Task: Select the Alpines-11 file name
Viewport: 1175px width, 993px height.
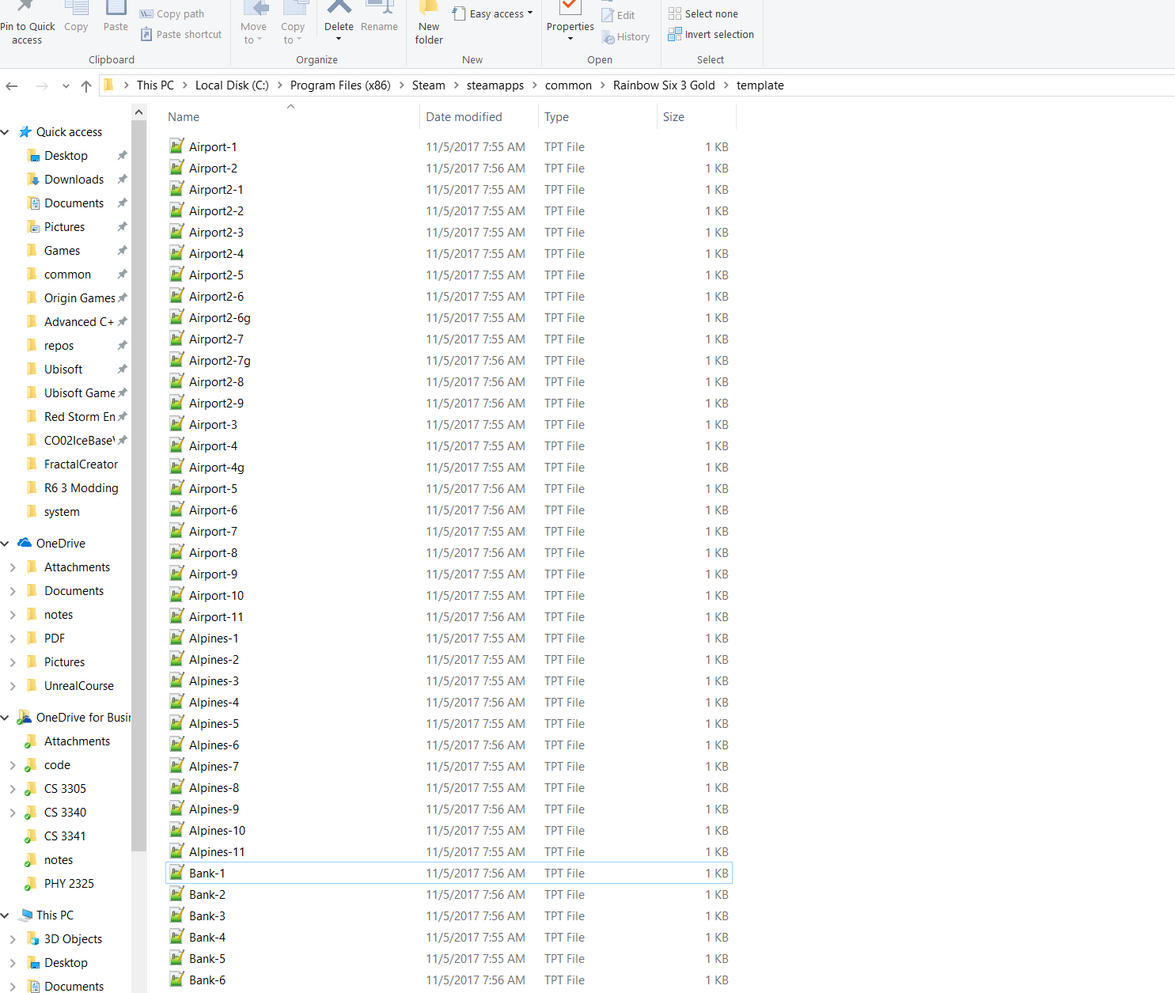Action: pos(217,852)
